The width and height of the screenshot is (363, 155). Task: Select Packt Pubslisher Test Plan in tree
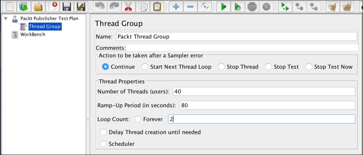pyautogui.click(x=49, y=18)
